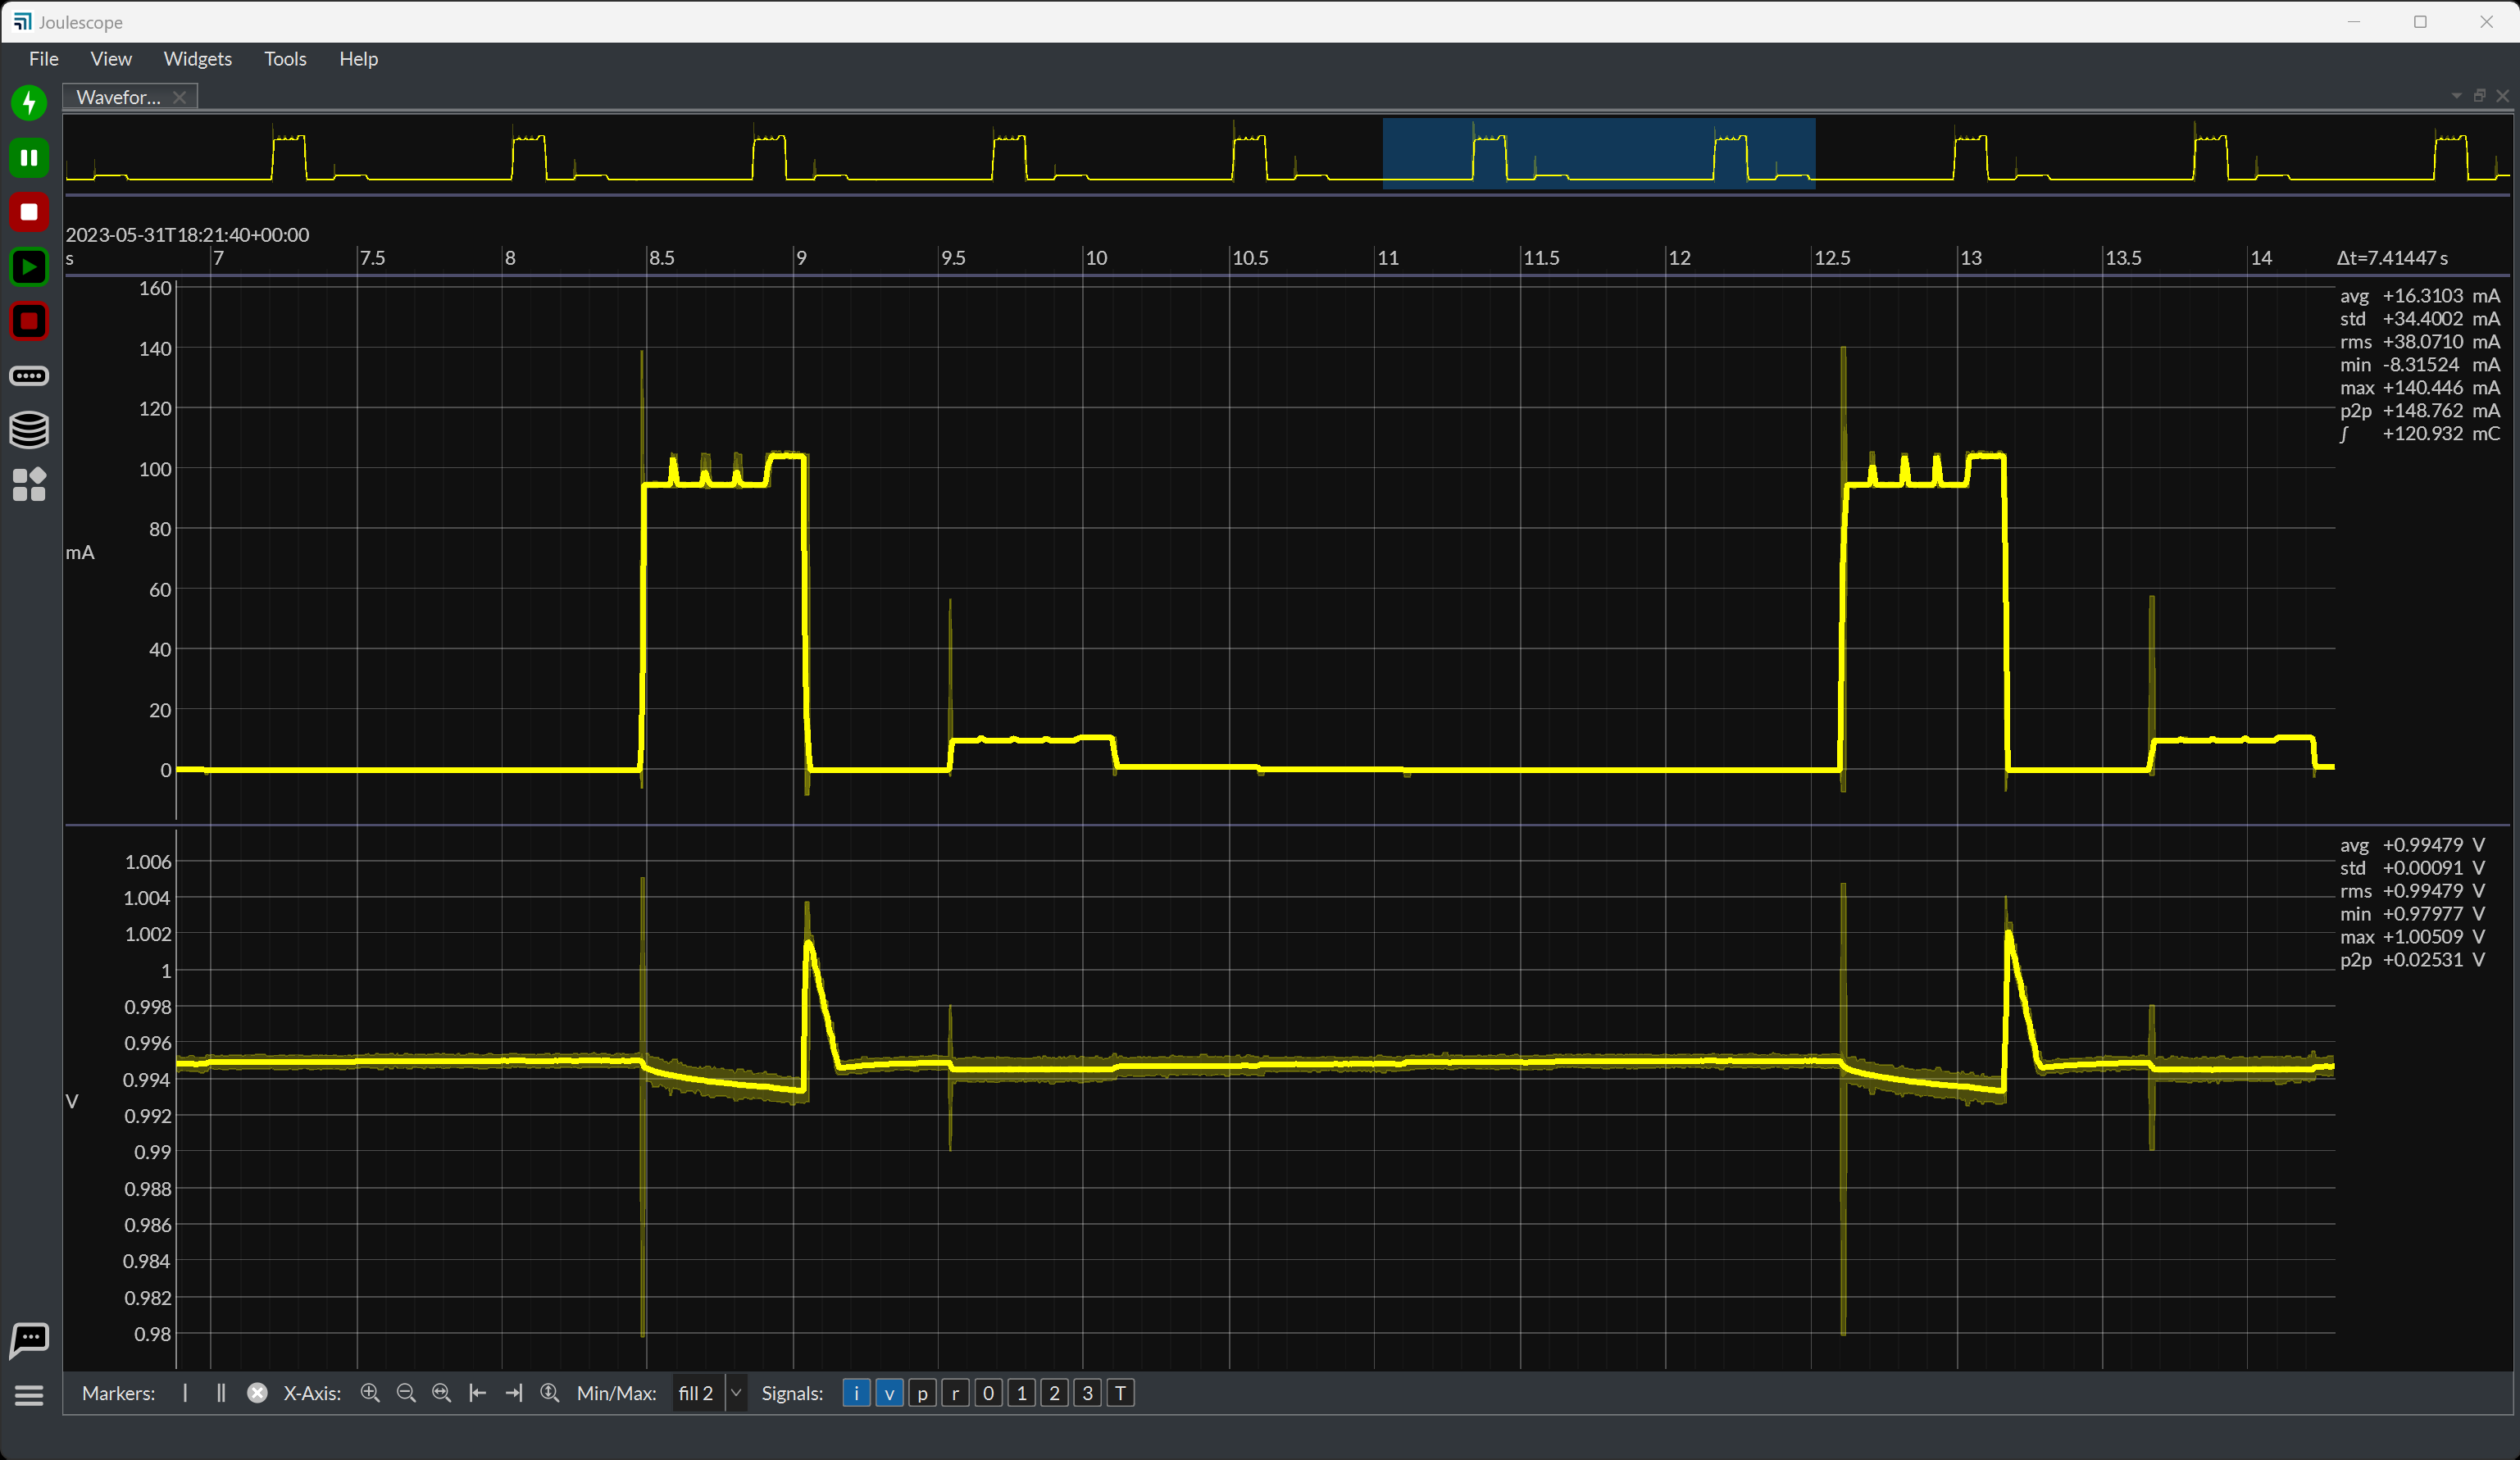
Task: Add a single marker
Action: point(185,1393)
